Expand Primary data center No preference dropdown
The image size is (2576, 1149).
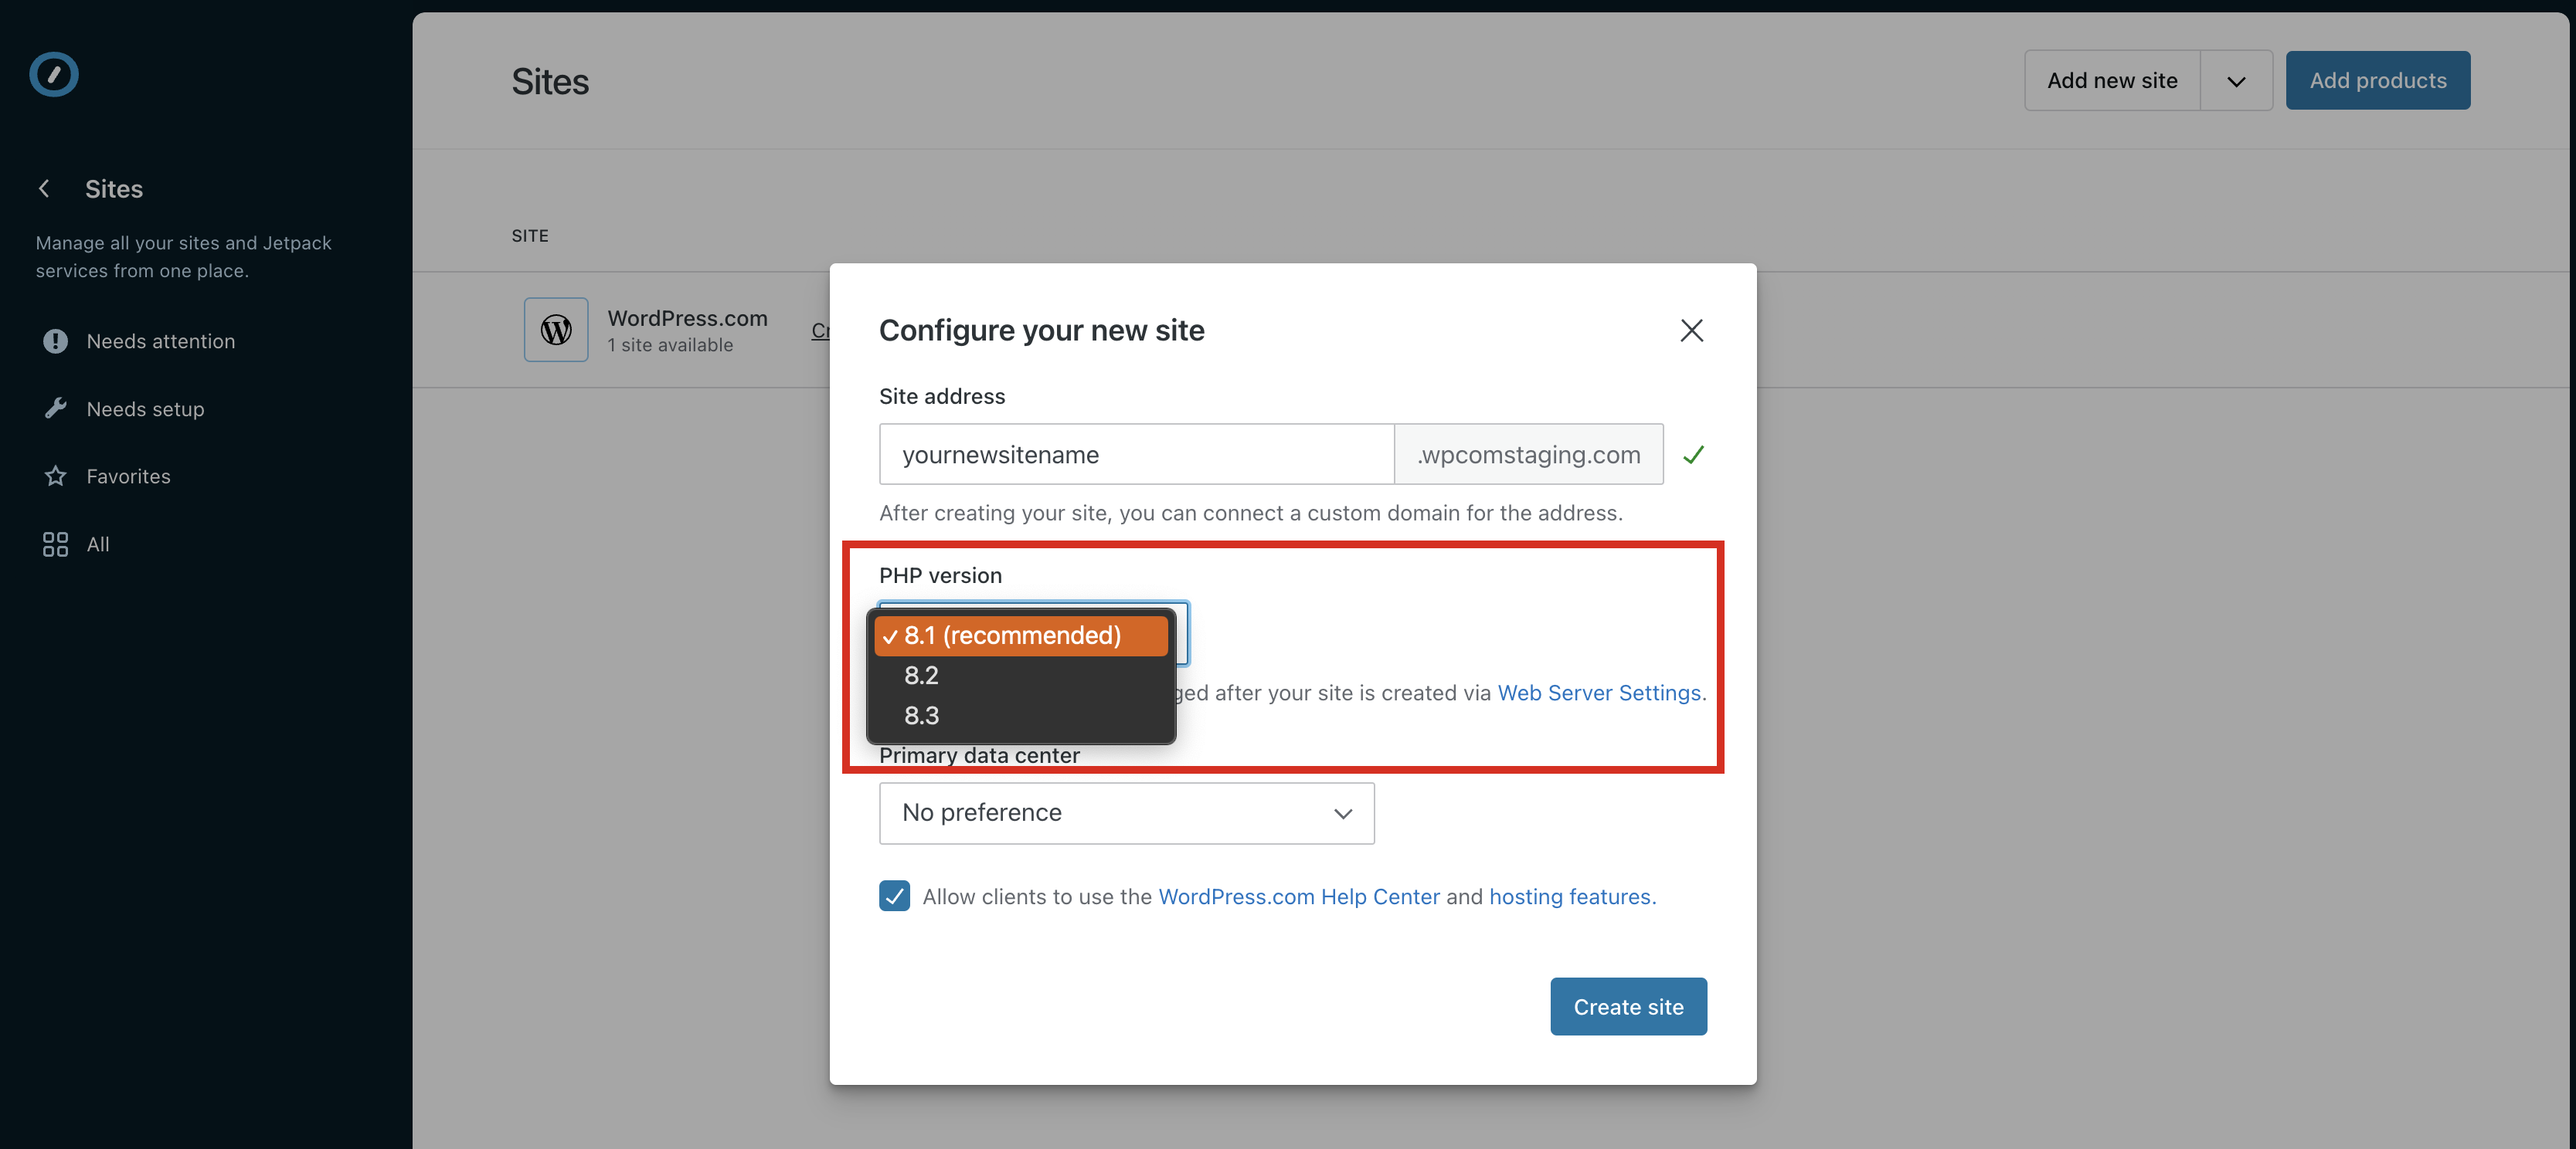tap(1126, 813)
